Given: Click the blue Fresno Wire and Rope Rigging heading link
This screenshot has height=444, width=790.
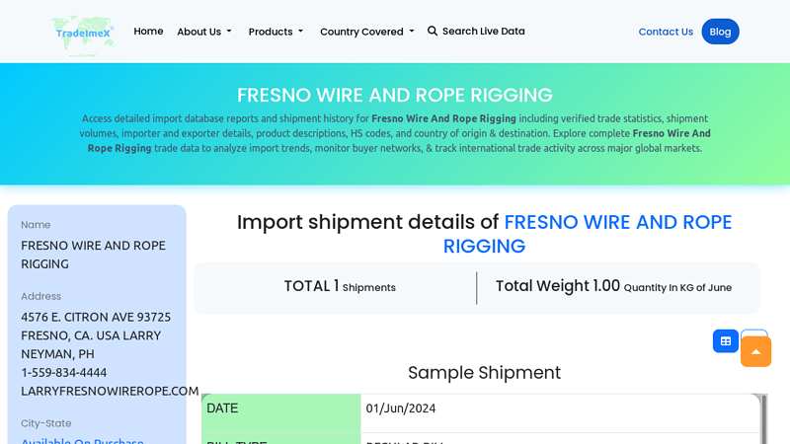Looking at the screenshot, I should [x=617, y=222].
